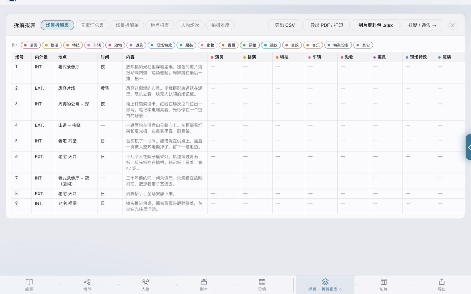Toggle the 音乐 column chip
Viewport: 471px width, 294px height.
point(313,45)
